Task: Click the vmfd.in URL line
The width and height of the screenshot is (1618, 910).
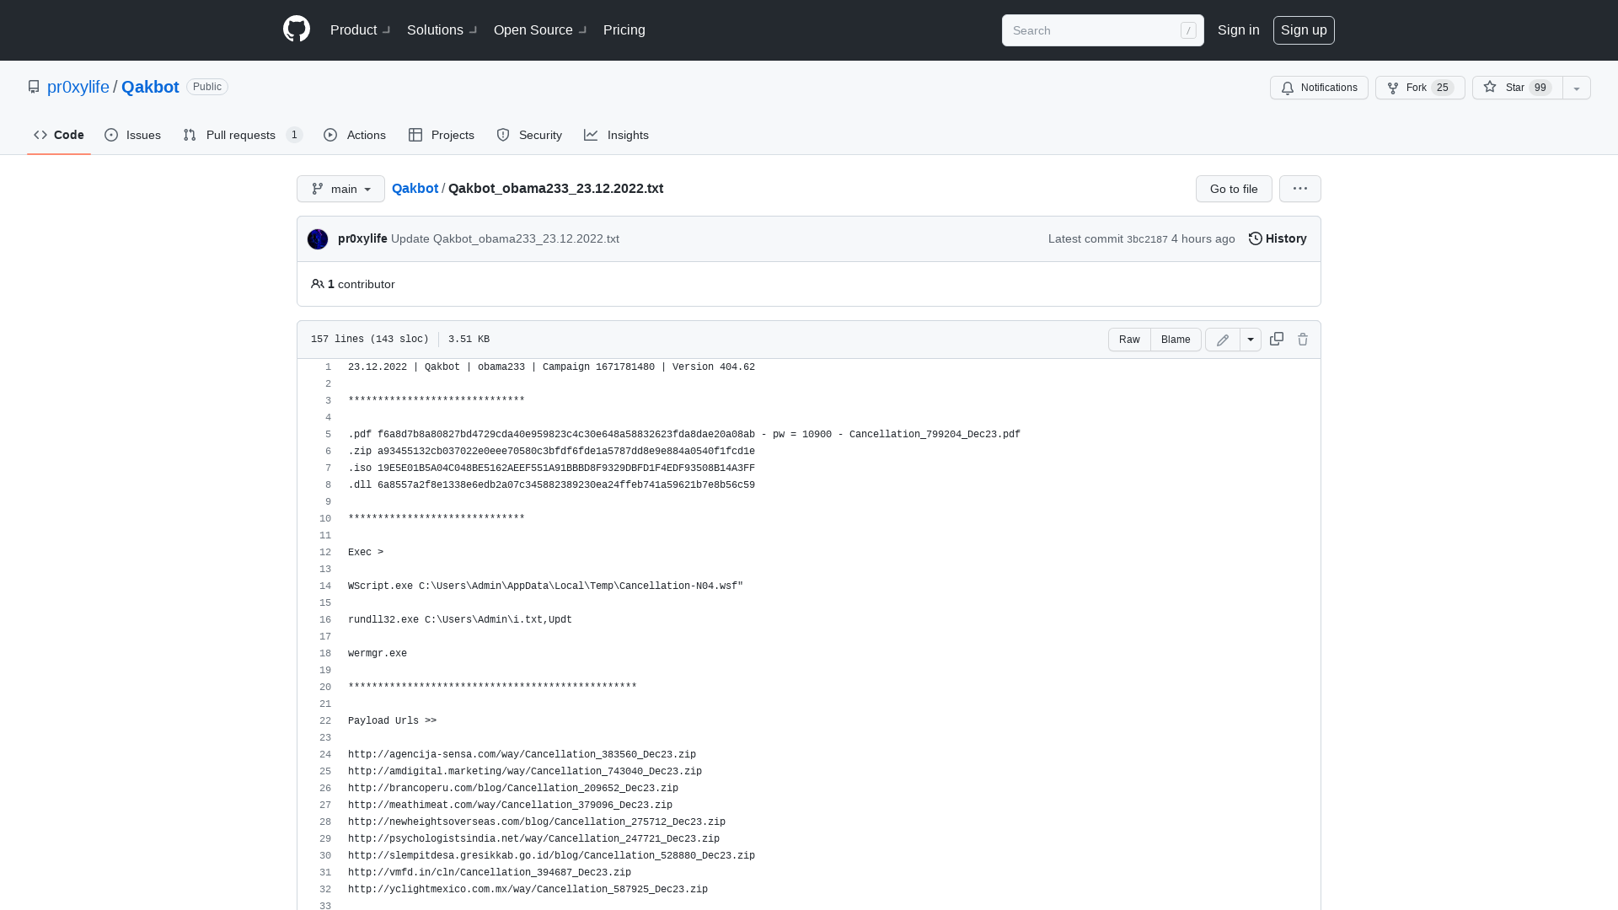Action: [490, 873]
